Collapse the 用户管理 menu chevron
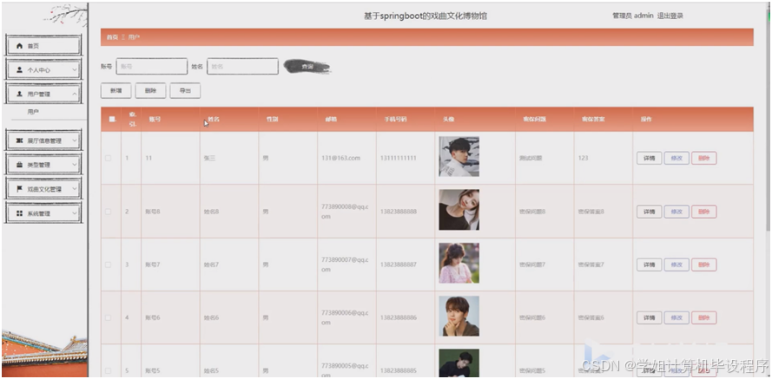 (x=75, y=94)
